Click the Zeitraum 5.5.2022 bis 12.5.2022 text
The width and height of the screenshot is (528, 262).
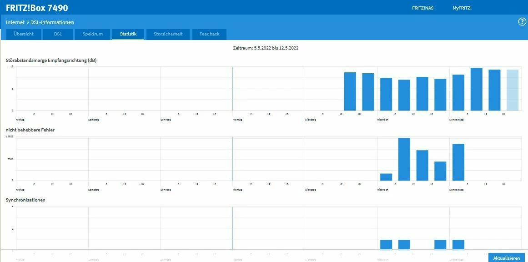[x=266, y=48]
